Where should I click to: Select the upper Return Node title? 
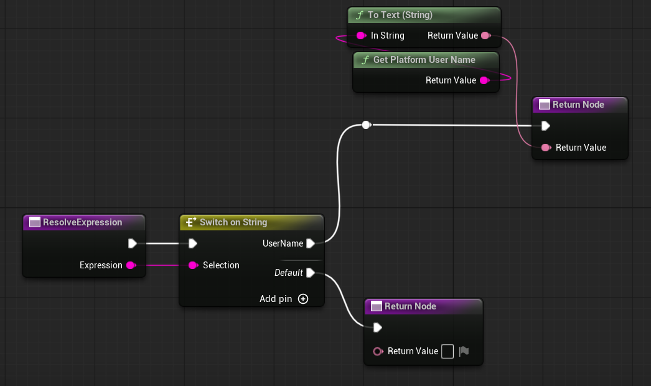pyautogui.click(x=578, y=105)
